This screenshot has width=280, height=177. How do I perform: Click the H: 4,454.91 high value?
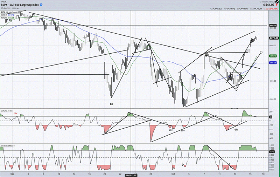click(229, 8)
